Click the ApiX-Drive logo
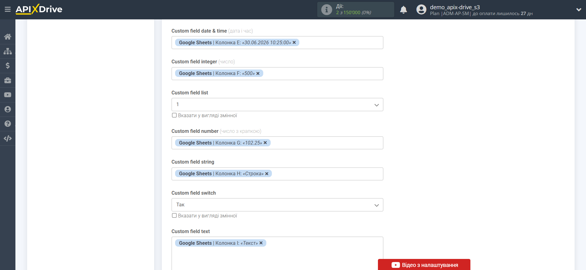586x270 pixels. (39, 9)
